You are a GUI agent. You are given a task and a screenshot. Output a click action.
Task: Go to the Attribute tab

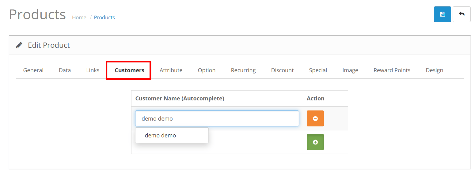[x=171, y=70]
